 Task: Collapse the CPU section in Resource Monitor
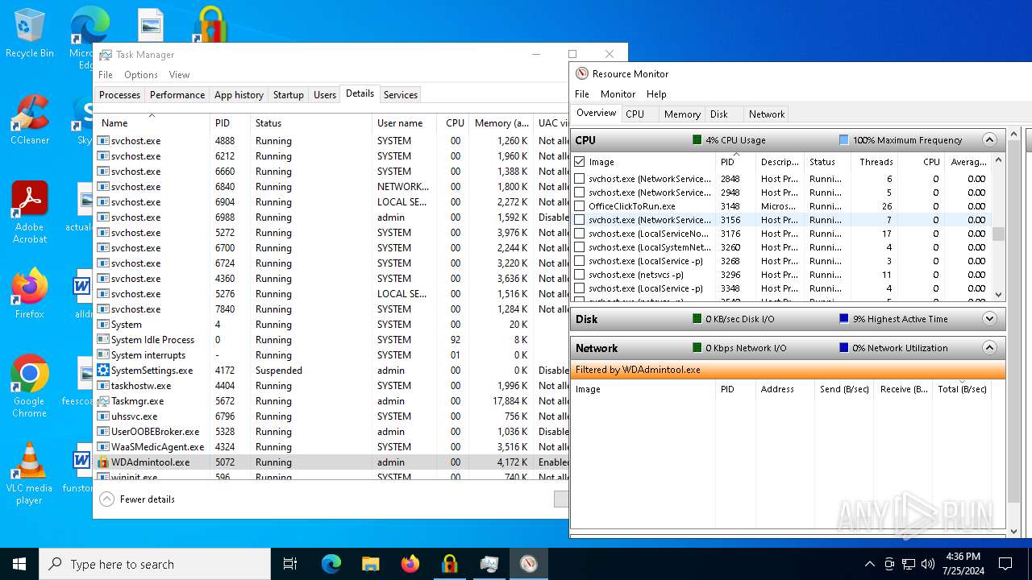click(x=989, y=140)
